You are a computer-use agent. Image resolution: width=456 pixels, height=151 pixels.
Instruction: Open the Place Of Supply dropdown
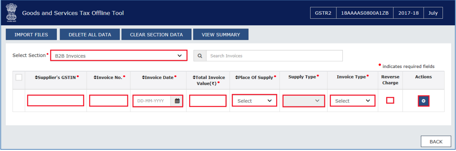coord(255,101)
